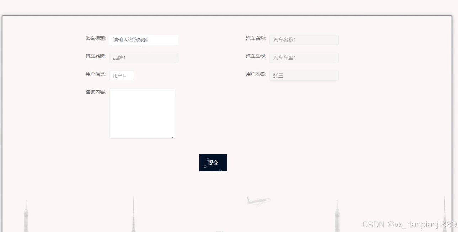Click the 用户姓名 label
Image resolution: width=458 pixels, height=232 pixels.
pos(256,74)
